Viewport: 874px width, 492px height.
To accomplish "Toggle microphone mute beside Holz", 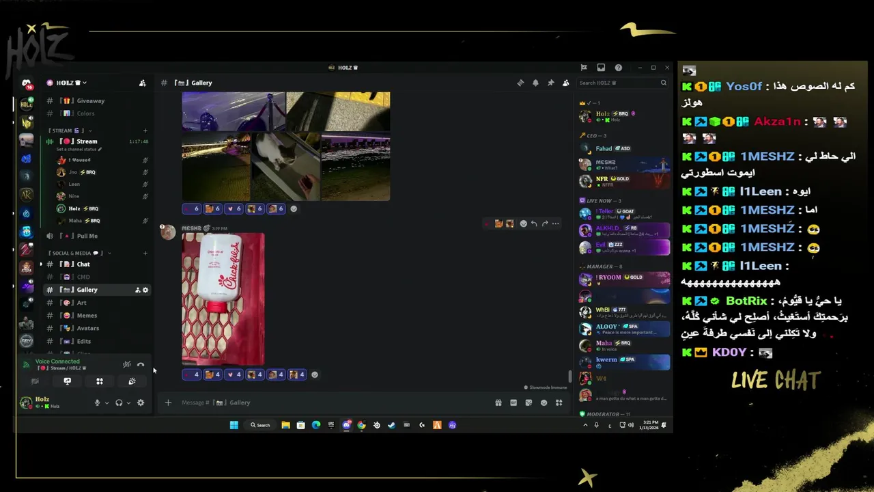I will point(97,402).
